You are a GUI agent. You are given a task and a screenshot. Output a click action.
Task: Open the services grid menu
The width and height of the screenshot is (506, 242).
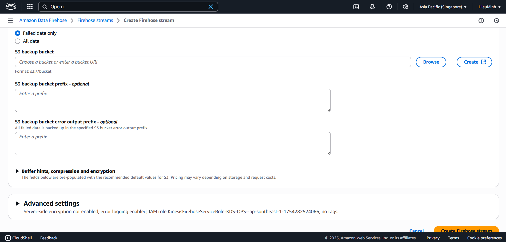(30, 7)
